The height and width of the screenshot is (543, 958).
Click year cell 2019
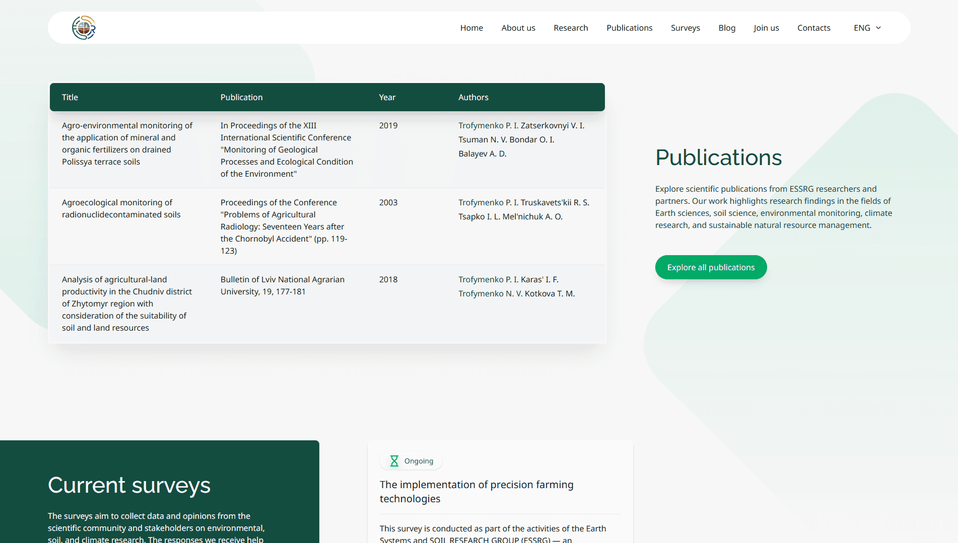pyautogui.click(x=388, y=125)
